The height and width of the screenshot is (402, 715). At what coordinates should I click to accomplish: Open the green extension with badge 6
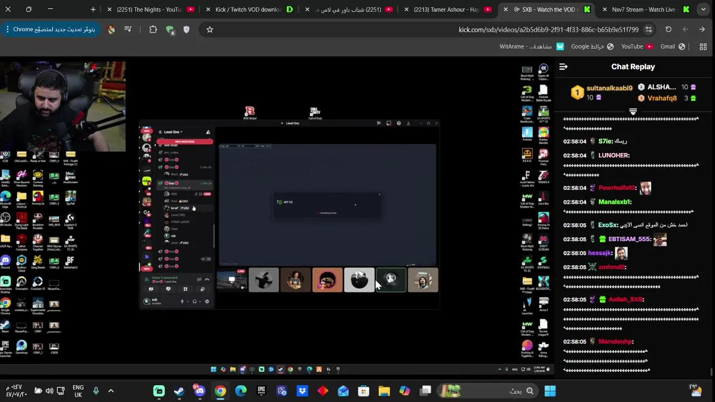point(170,30)
